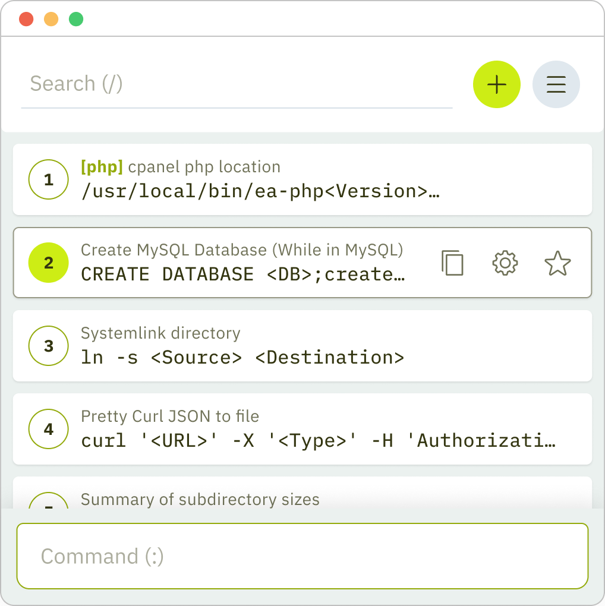
Task: Focus the Search (/) field
Action: pos(237,84)
